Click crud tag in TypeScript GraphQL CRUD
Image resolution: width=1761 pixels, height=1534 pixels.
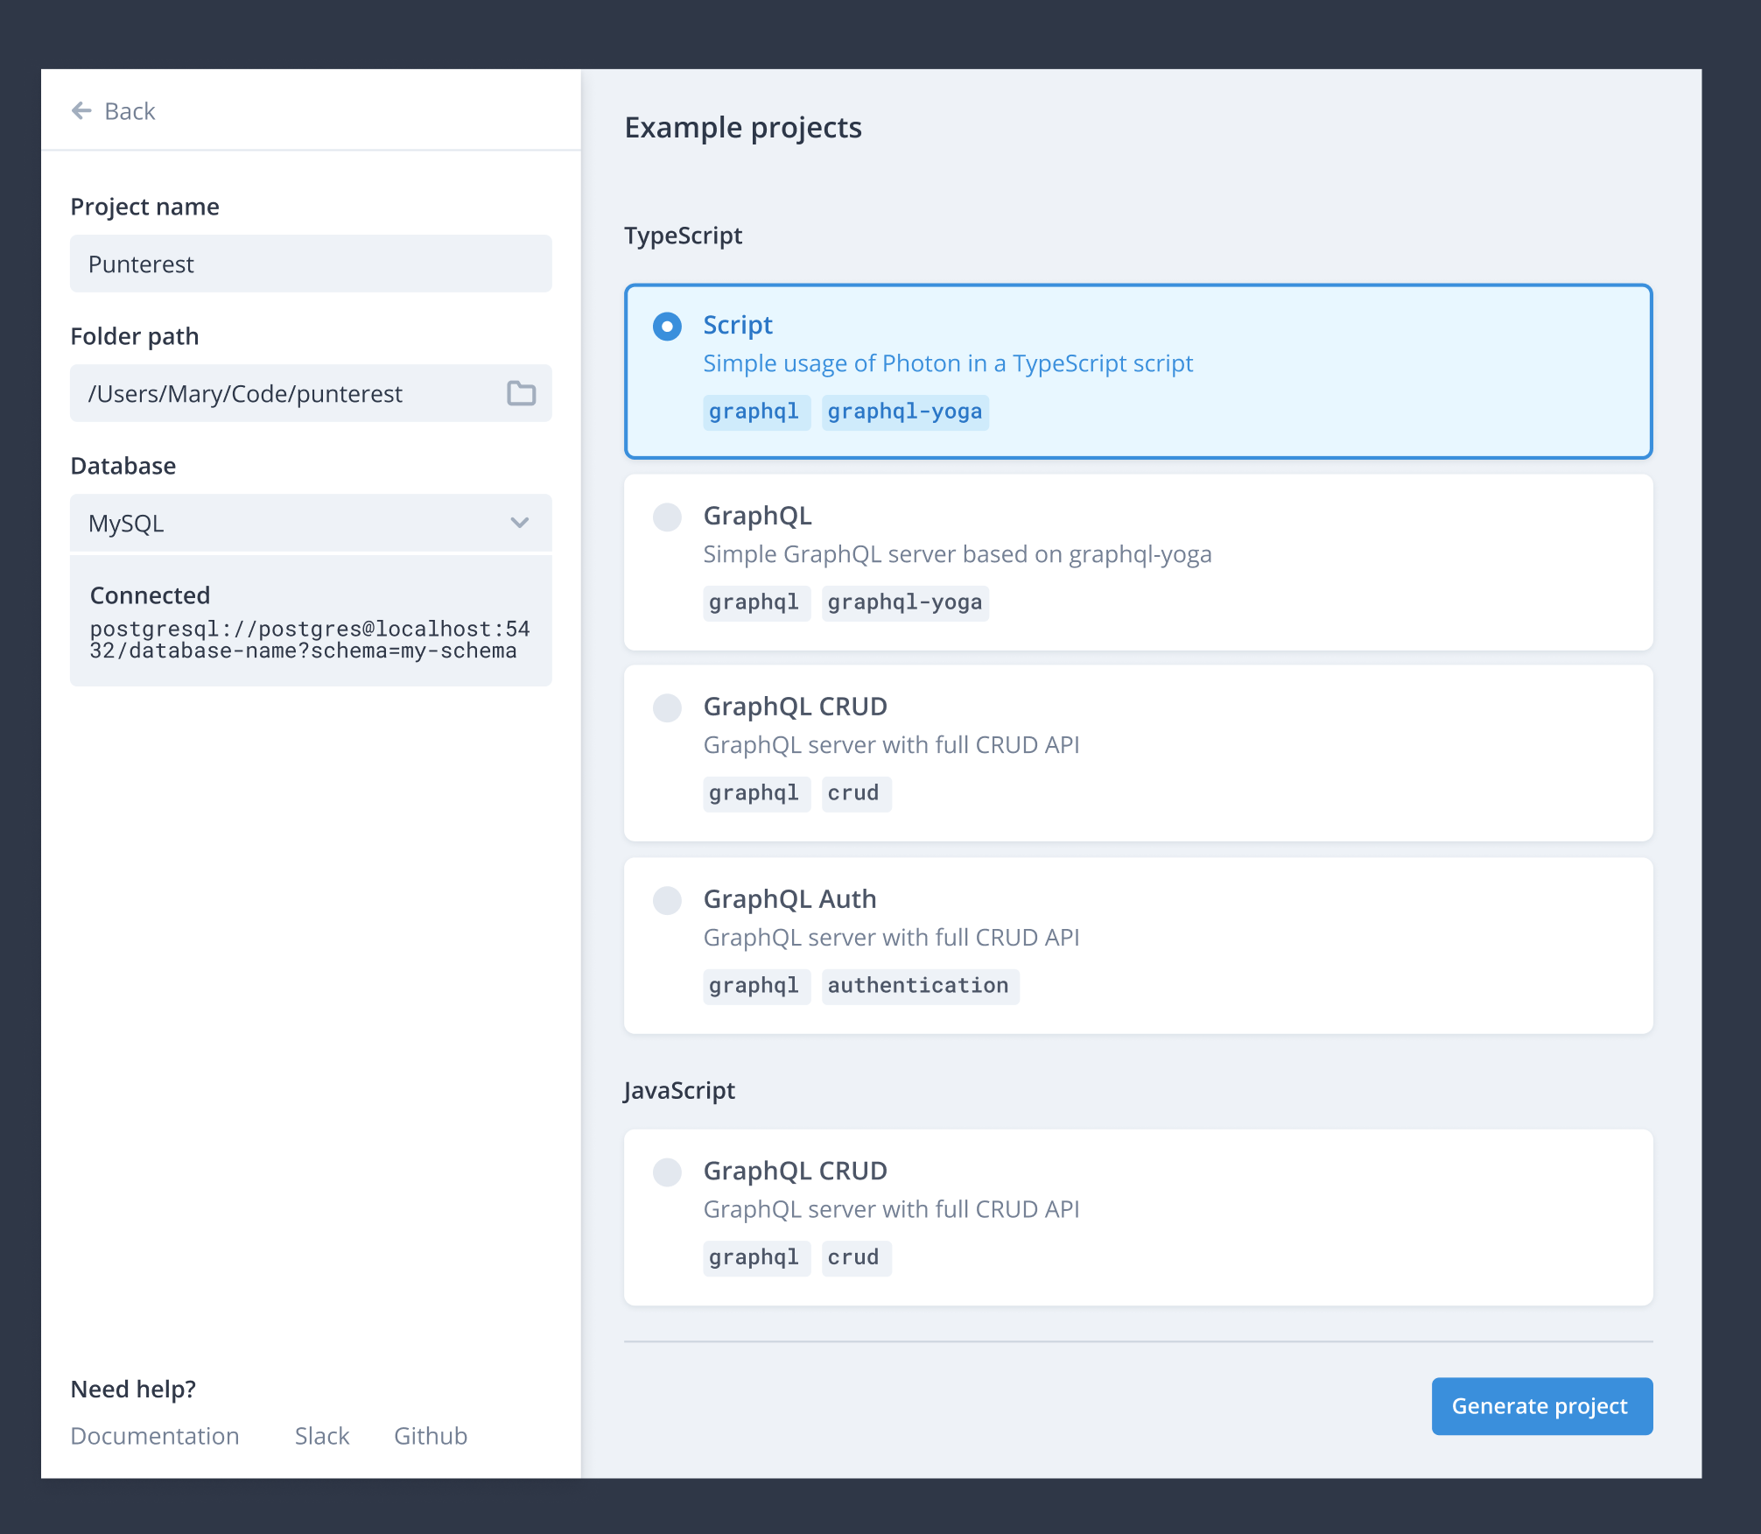click(856, 794)
